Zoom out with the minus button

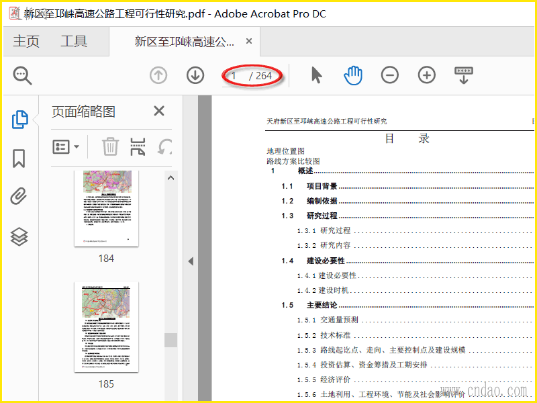coord(390,75)
